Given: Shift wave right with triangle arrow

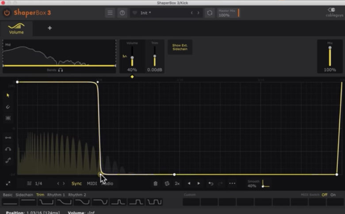Looking at the screenshot, I should [x=199, y=183].
